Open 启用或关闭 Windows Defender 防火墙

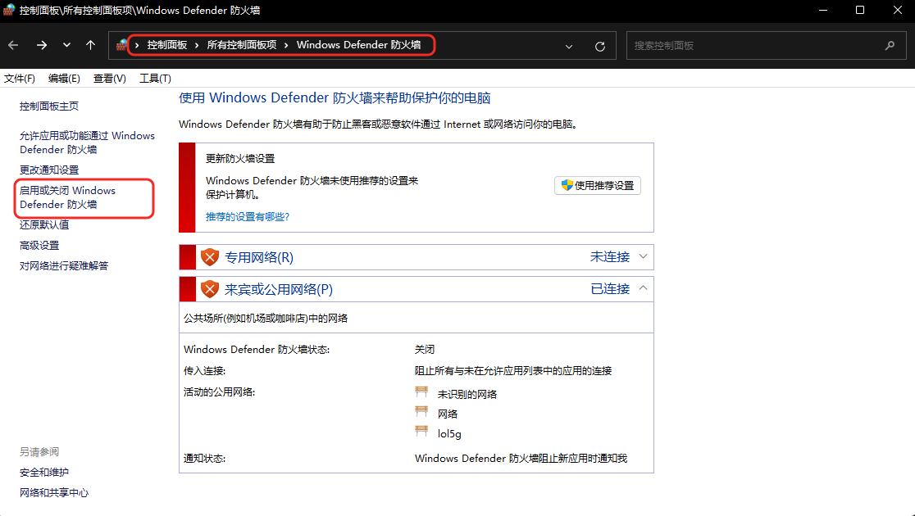click(68, 197)
